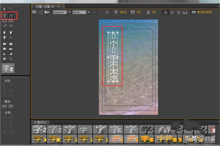Select the Selection arrow tool

tap(4, 9)
